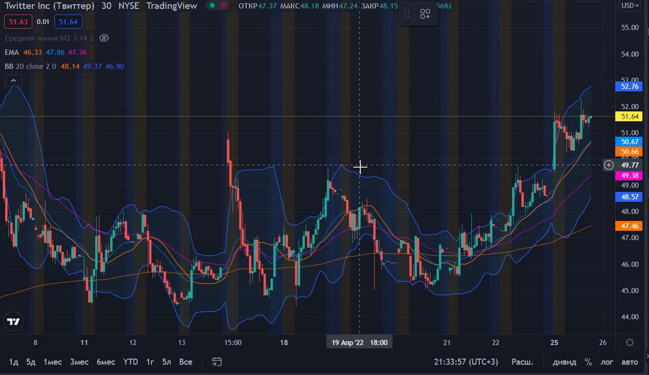
Task: Click the green market status dot
Action: (212, 6)
